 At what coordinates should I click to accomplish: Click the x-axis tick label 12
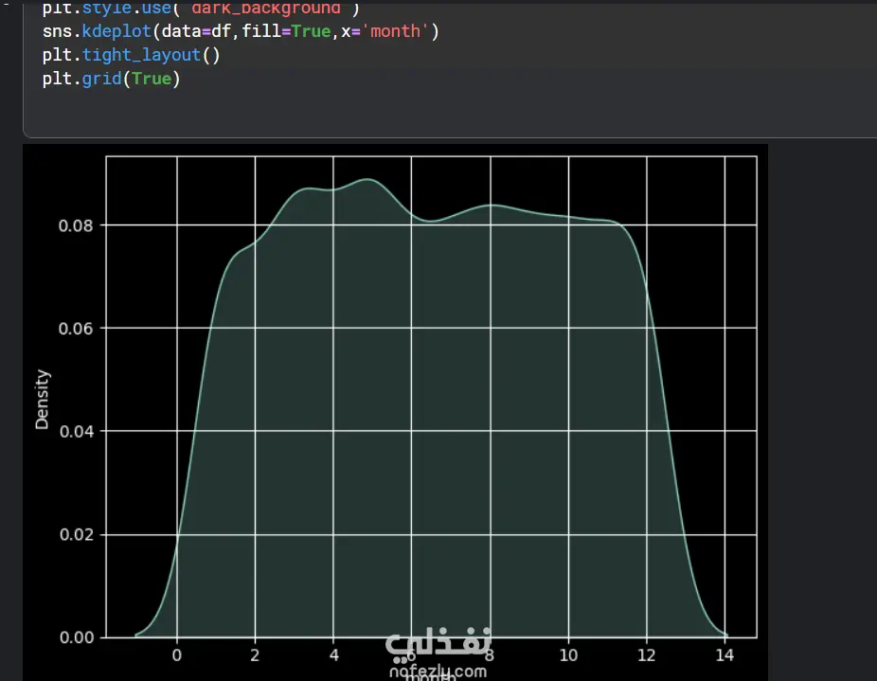coord(647,655)
